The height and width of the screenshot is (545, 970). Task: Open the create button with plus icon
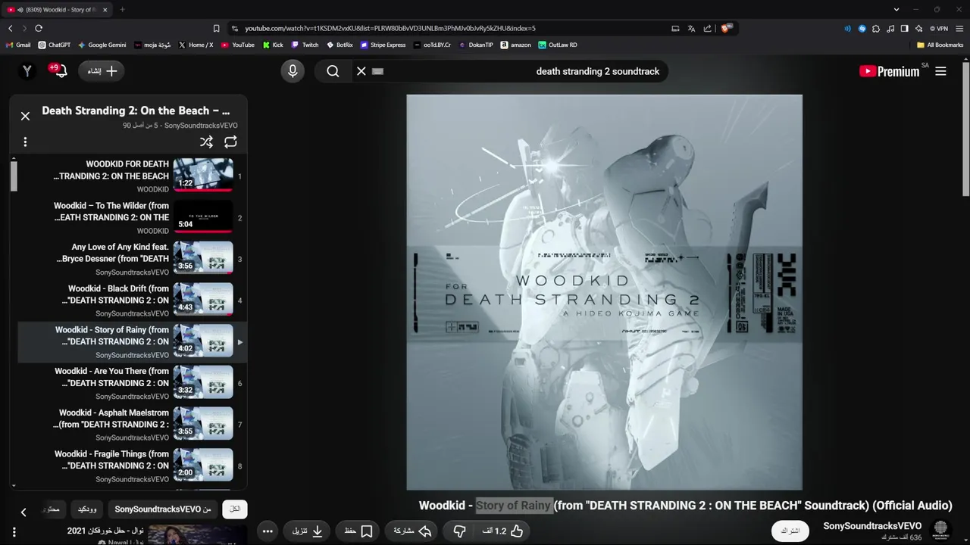coord(102,71)
